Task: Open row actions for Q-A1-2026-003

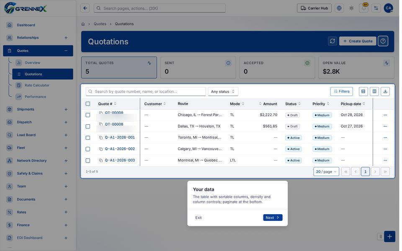Action: coord(385,160)
